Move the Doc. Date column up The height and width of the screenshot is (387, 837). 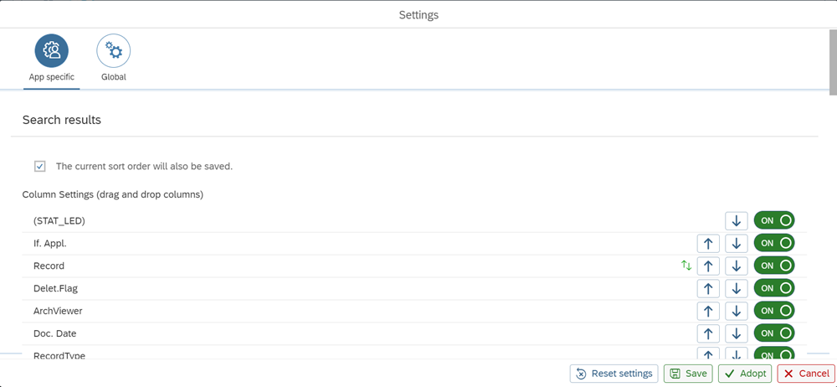click(x=708, y=333)
